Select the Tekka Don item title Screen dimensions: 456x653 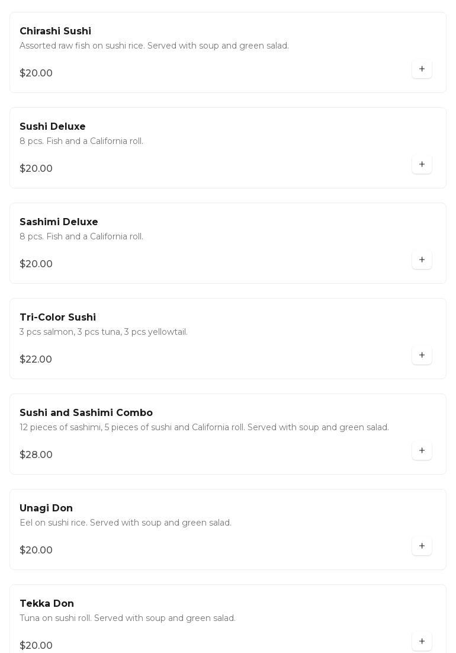(x=47, y=604)
